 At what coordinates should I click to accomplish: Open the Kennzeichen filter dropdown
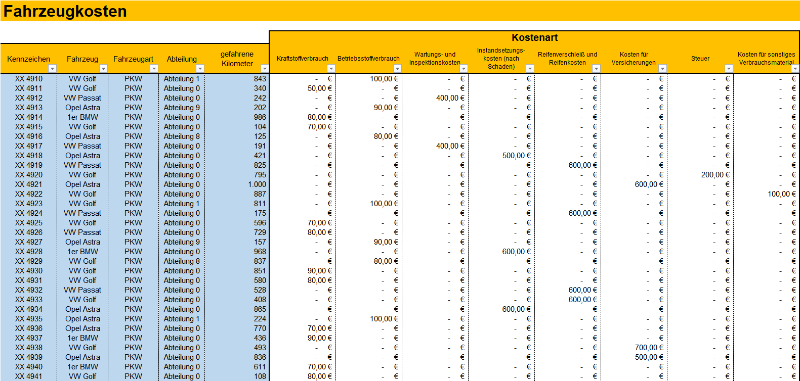click(x=52, y=68)
